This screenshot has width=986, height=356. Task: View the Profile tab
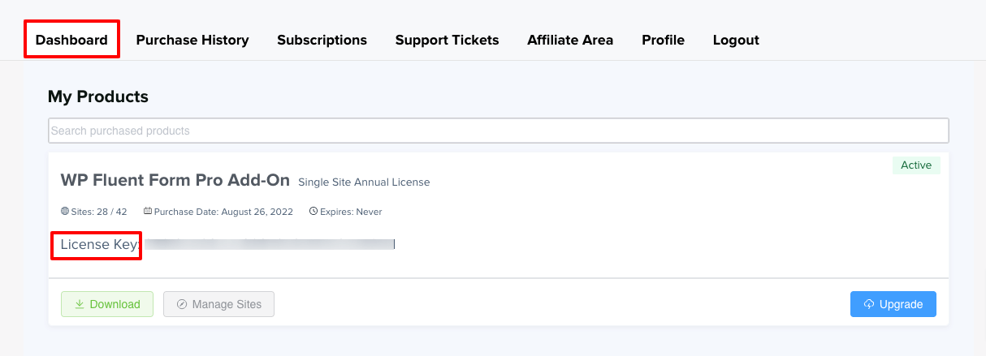[663, 40]
